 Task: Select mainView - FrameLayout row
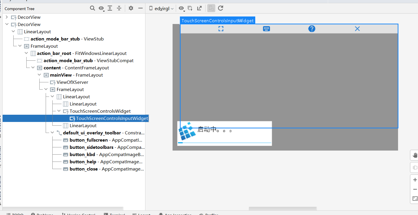[76, 75]
